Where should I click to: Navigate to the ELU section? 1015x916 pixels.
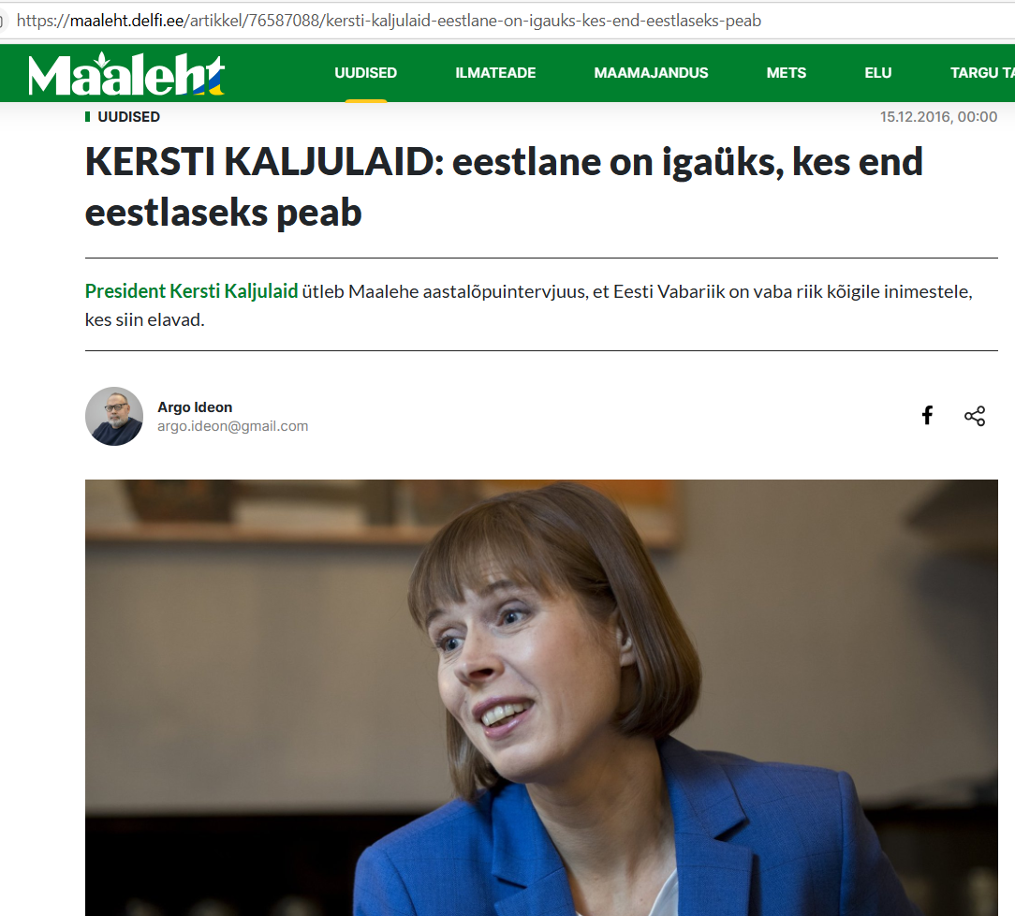[x=877, y=73]
